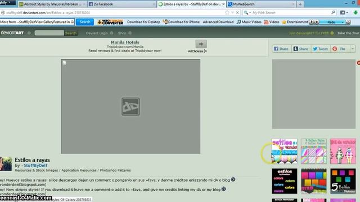The width and height of the screenshot is (360, 202).
Task: Open the Video Converter toolbar item
Action: click(110, 22)
